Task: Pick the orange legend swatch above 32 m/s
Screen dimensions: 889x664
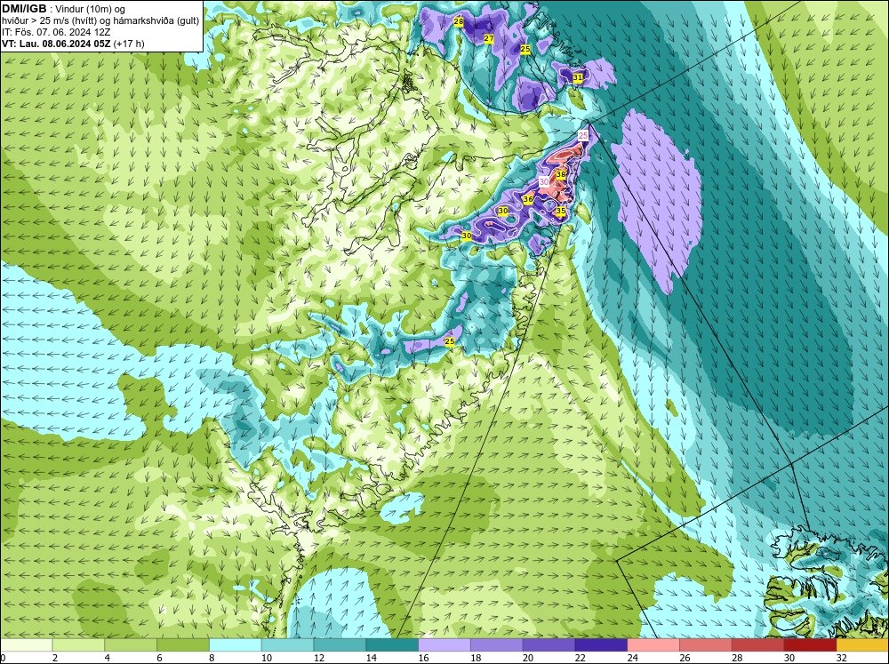Action: [863, 645]
